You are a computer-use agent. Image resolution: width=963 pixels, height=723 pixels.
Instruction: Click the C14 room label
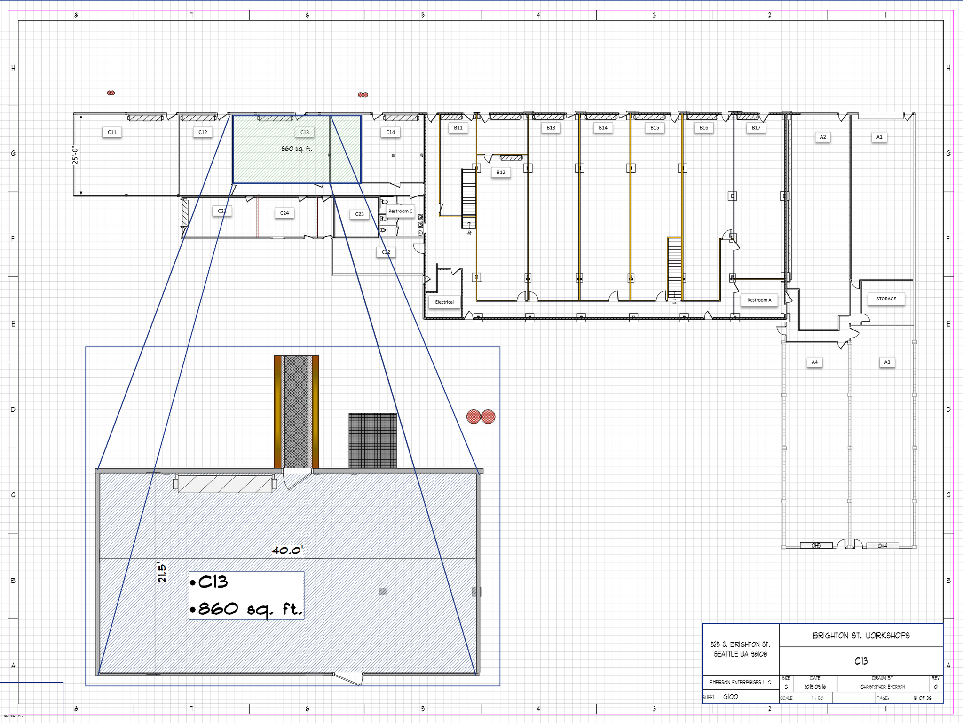[x=390, y=132]
